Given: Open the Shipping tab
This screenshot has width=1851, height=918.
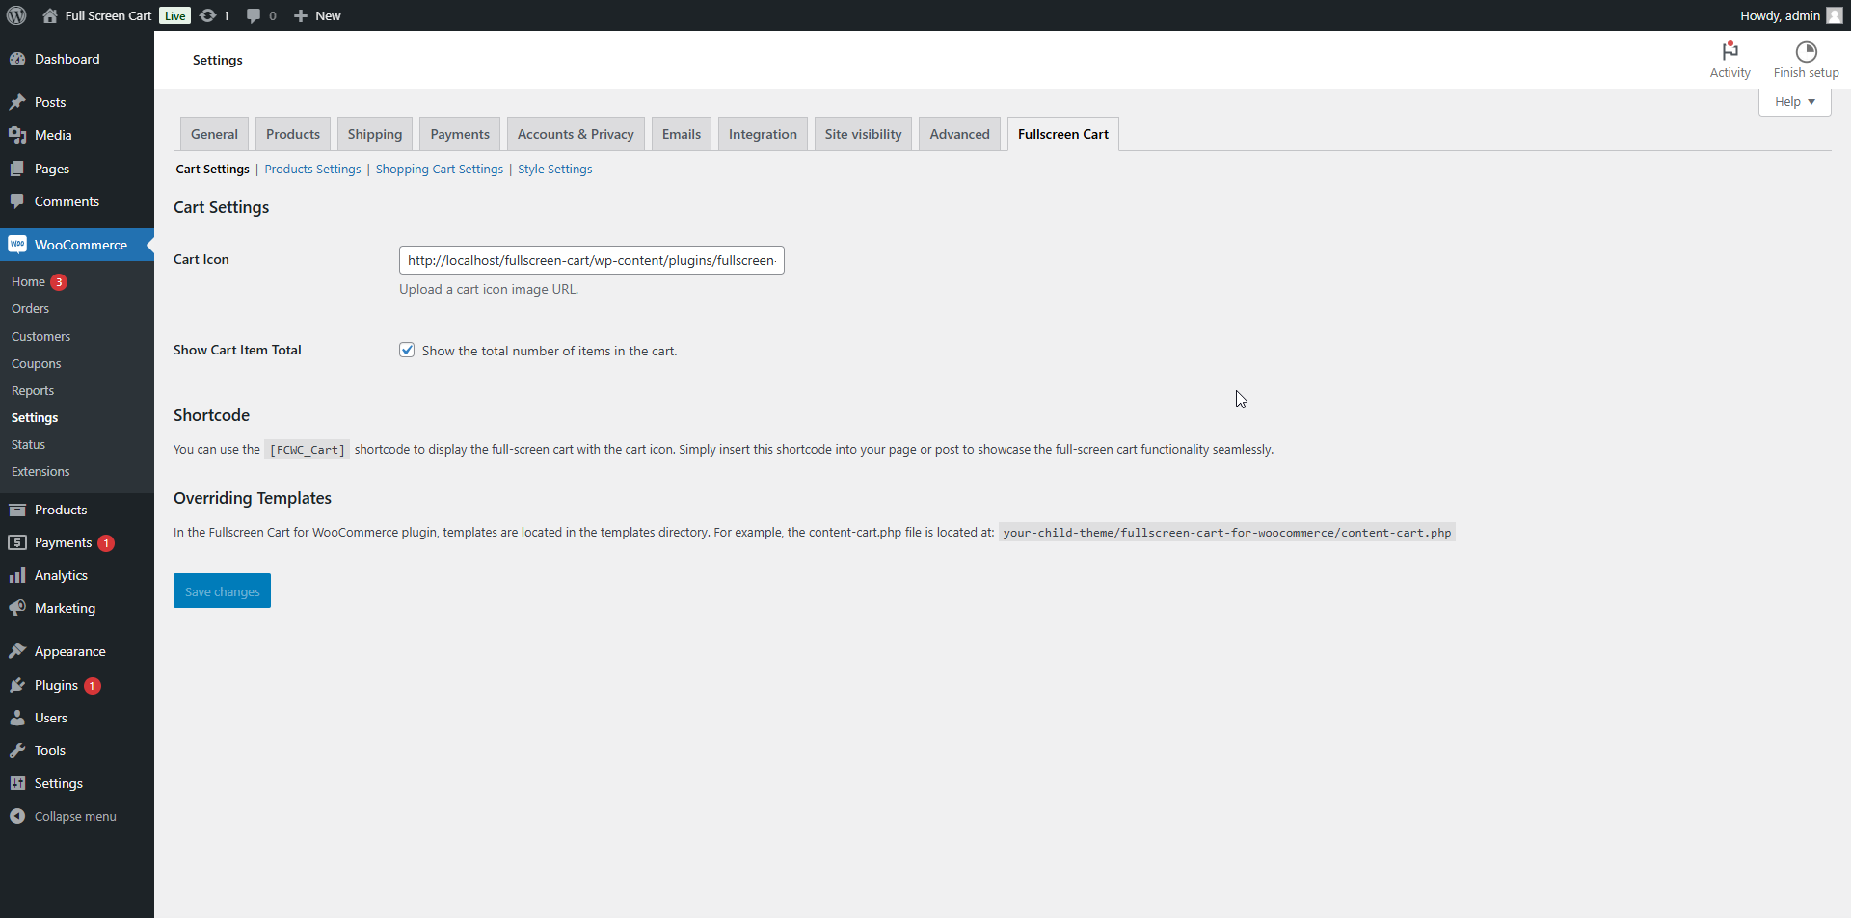Looking at the screenshot, I should click(x=375, y=134).
